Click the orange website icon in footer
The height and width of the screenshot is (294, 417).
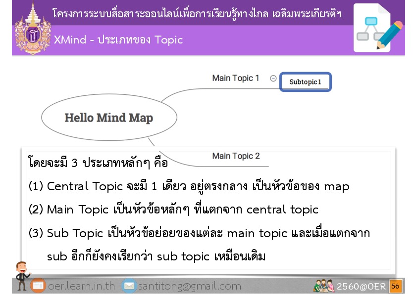pos(38,286)
